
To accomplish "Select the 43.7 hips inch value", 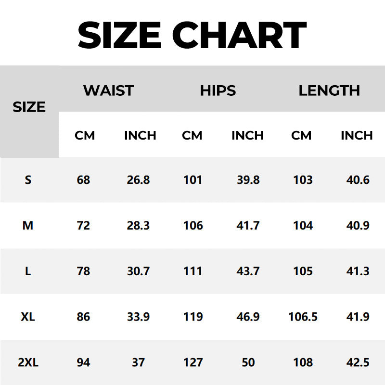I will point(248,271).
